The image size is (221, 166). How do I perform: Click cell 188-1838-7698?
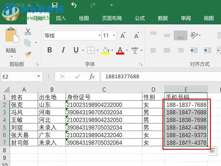point(186,120)
